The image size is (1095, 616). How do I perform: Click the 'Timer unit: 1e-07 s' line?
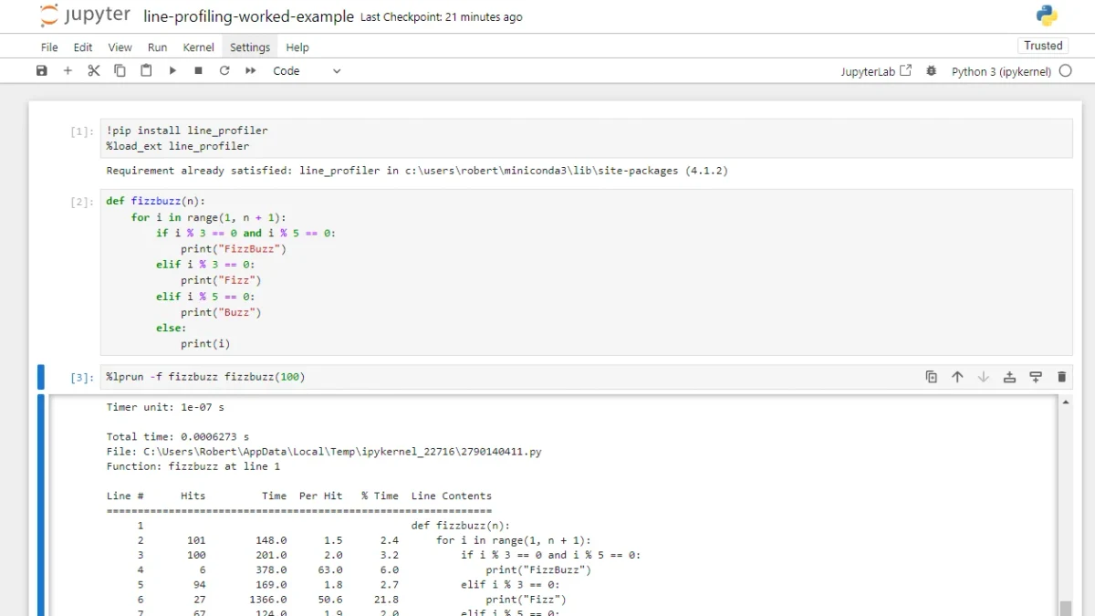point(165,407)
